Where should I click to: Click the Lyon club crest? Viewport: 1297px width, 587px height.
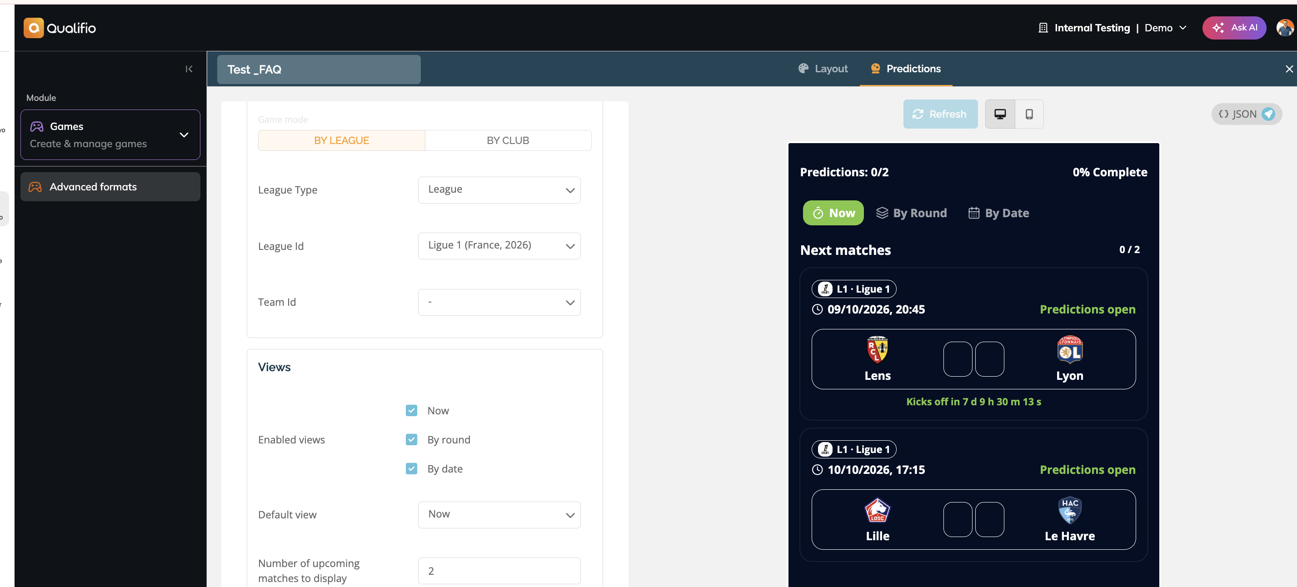1069,350
